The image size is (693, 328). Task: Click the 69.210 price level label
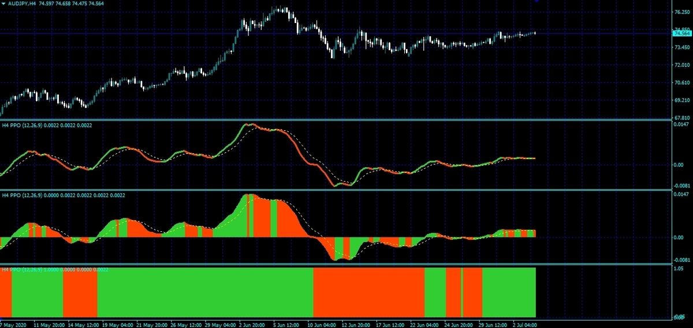(682, 100)
